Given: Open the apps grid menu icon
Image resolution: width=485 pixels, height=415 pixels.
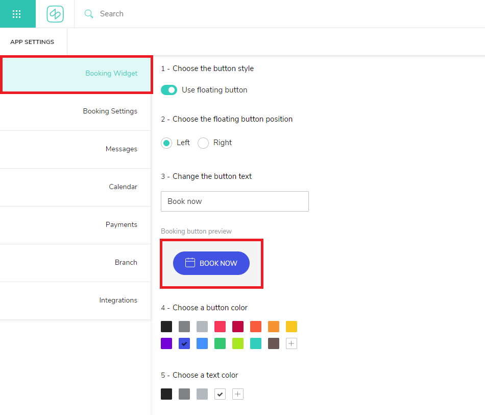Looking at the screenshot, I should pyautogui.click(x=16, y=14).
